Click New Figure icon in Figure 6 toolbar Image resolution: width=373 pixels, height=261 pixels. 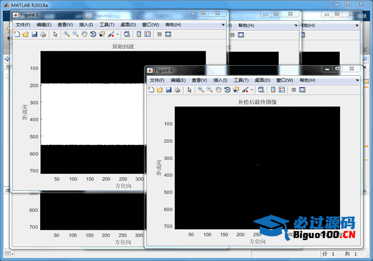coord(151,90)
